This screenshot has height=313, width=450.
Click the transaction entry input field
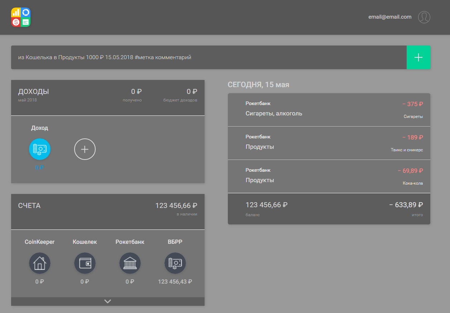pyautogui.click(x=209, y=57)
